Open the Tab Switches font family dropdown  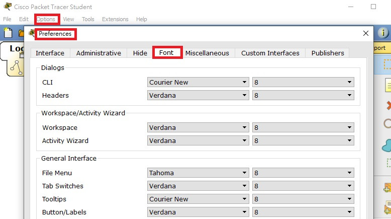click(198, 186)
